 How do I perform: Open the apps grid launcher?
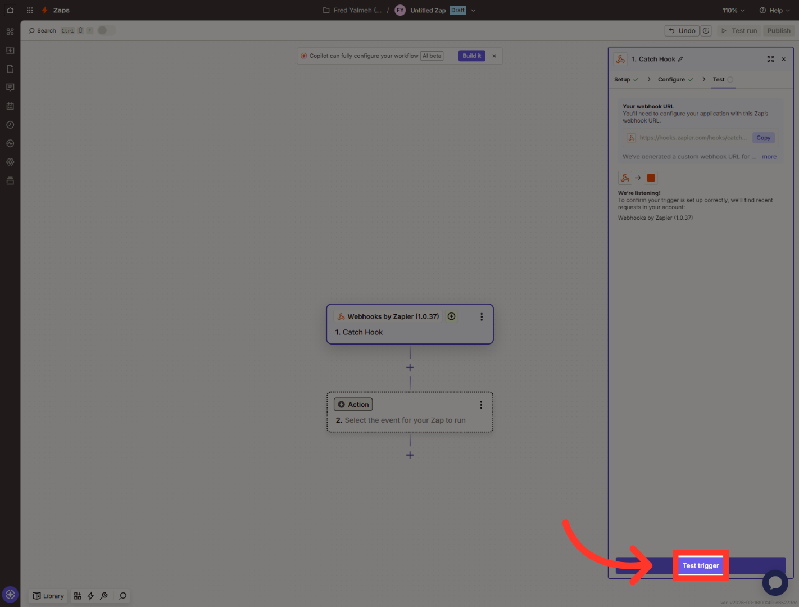[x=30, y=10]
